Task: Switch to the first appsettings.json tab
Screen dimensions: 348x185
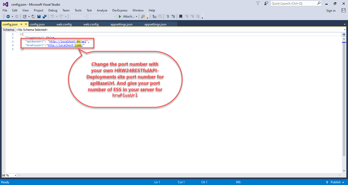Action: (121, 24)
